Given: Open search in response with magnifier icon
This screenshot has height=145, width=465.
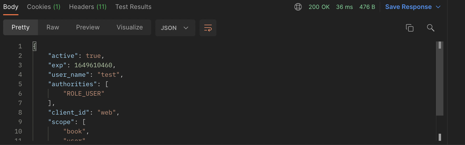Looking at the screenshot, I should click(x=431, y=28).
